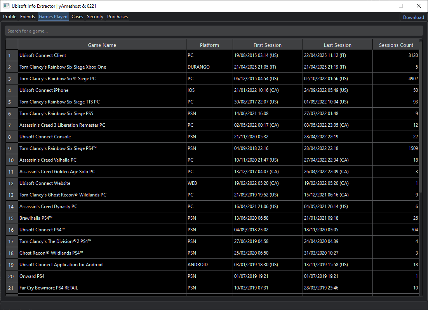This screenshot has height=310, width=428.
Task: Click first session 13/12/2017 04:07 (CA)
Action: [268, 171]
